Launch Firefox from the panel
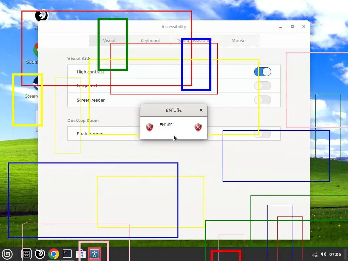This screenshot has width=348, height=261. tap(40, 254)
